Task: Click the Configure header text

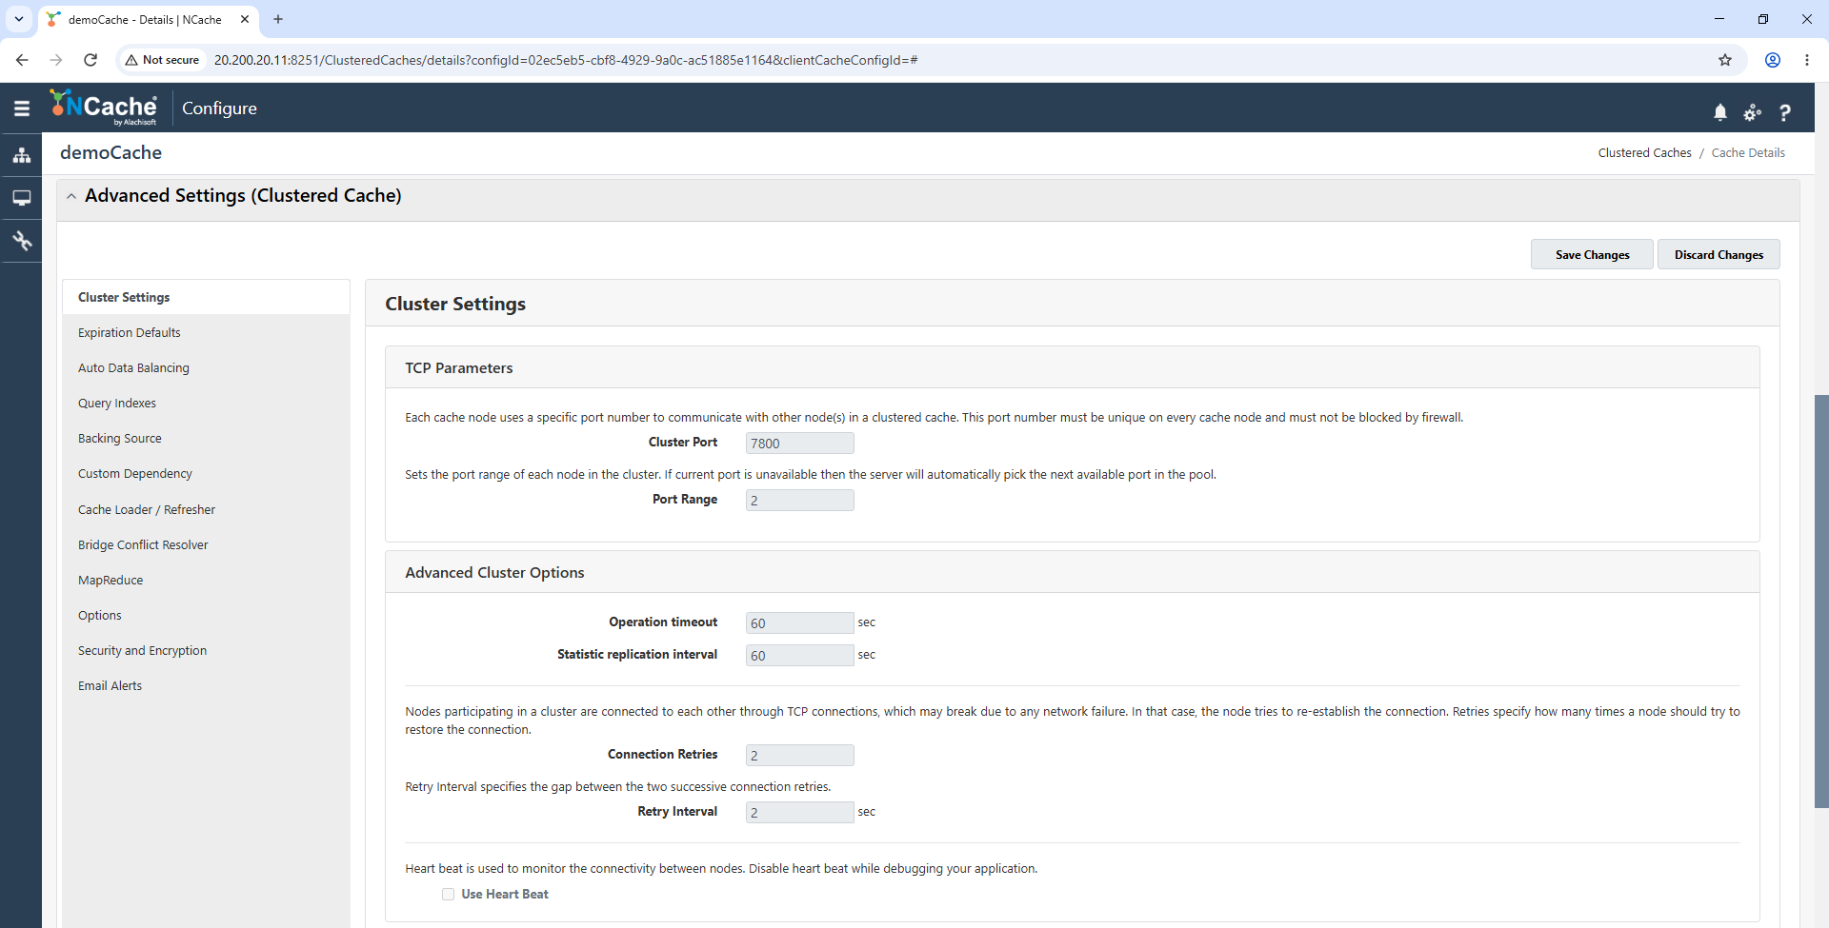Action: 219,109
